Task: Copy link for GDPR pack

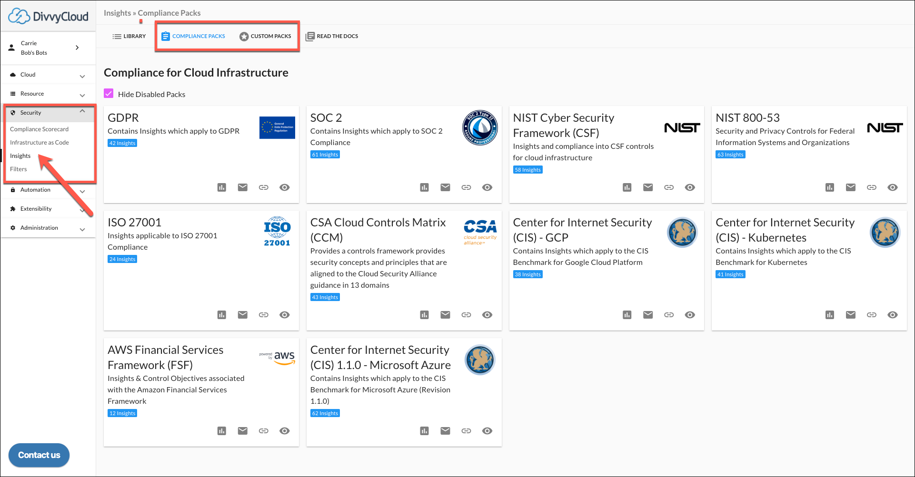Action: [264, 187]
